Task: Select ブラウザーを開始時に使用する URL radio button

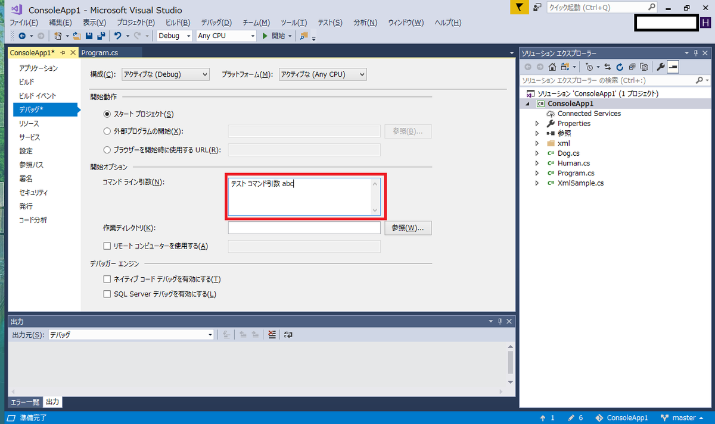Action: point(107,150)
